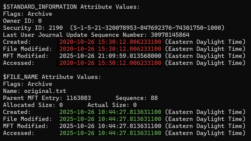
Task: Click the $FILE_NAME Attribute Values header
Action: tap(52, 77)
